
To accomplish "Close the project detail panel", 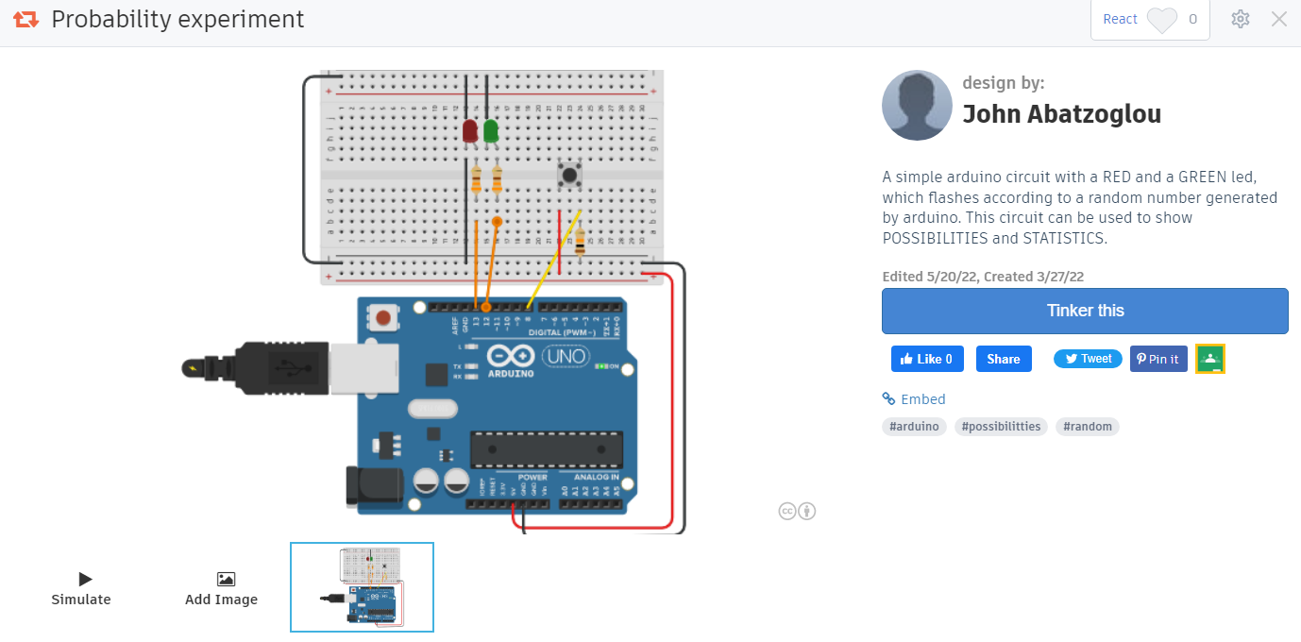I will click(x=1279, y=19).
